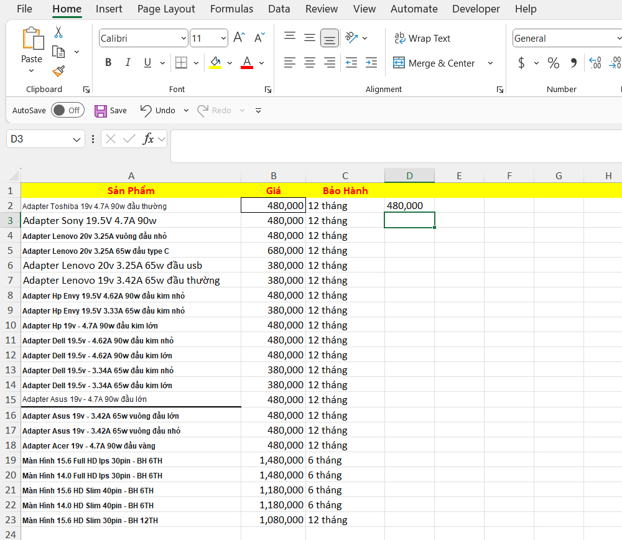This screenshot has height=540, width=622.
Task: Toggle the AutoSave switch
Action: point(67,110)
